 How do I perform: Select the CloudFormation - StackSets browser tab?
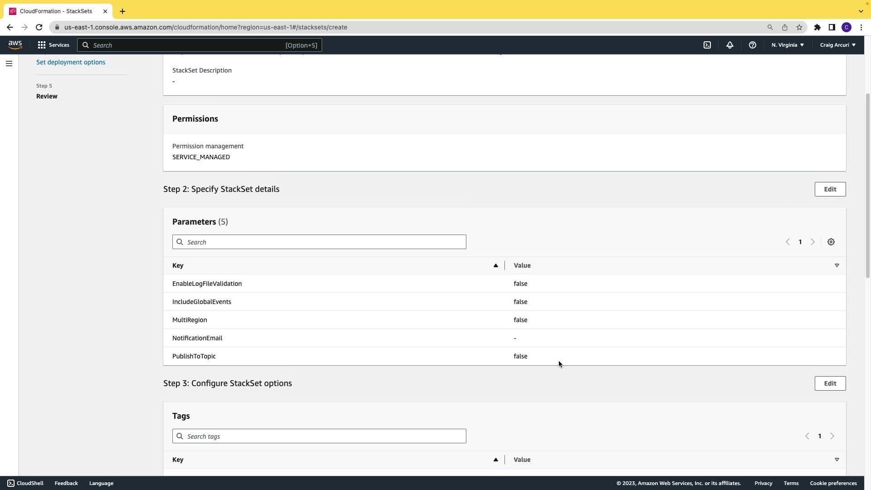click(x=56, y=11)
